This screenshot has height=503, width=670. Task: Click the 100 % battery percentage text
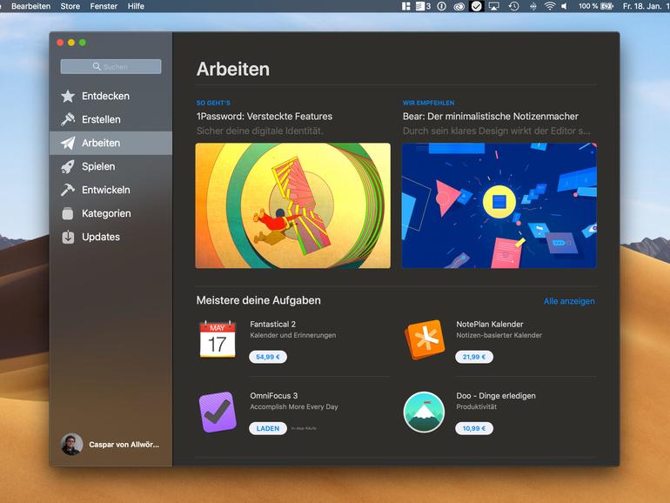tap(588, 6)
